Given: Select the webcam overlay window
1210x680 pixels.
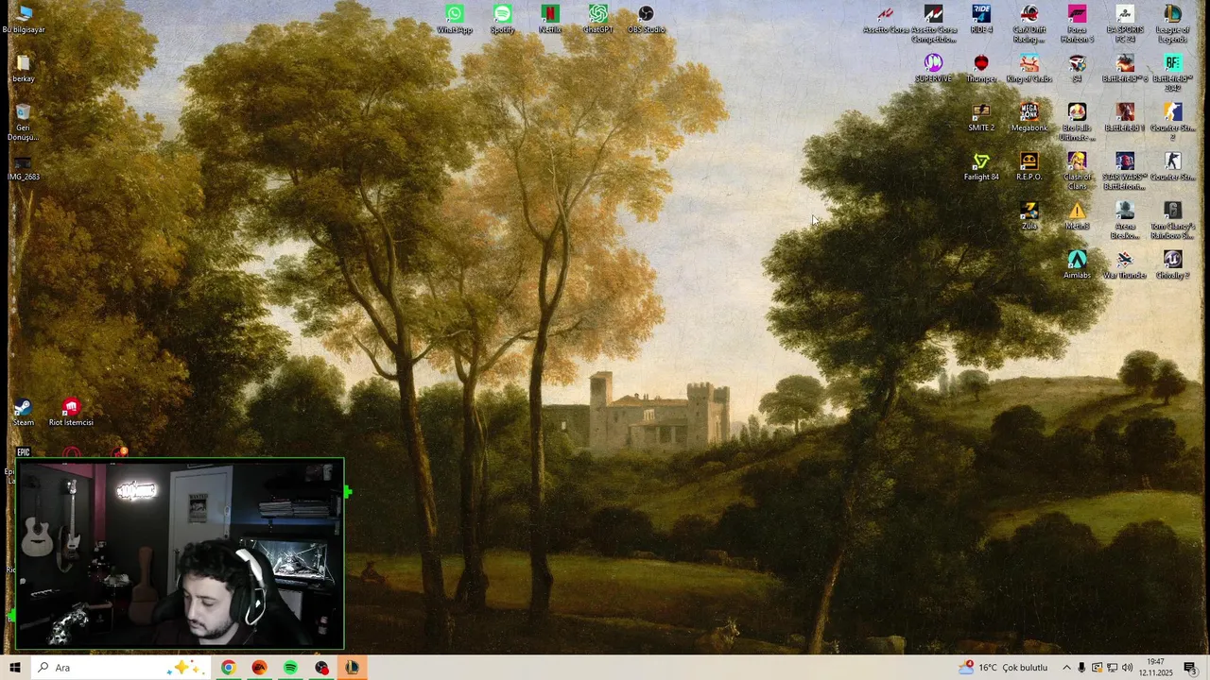Looking at the screenshot, I should click(x=180, y=554).
